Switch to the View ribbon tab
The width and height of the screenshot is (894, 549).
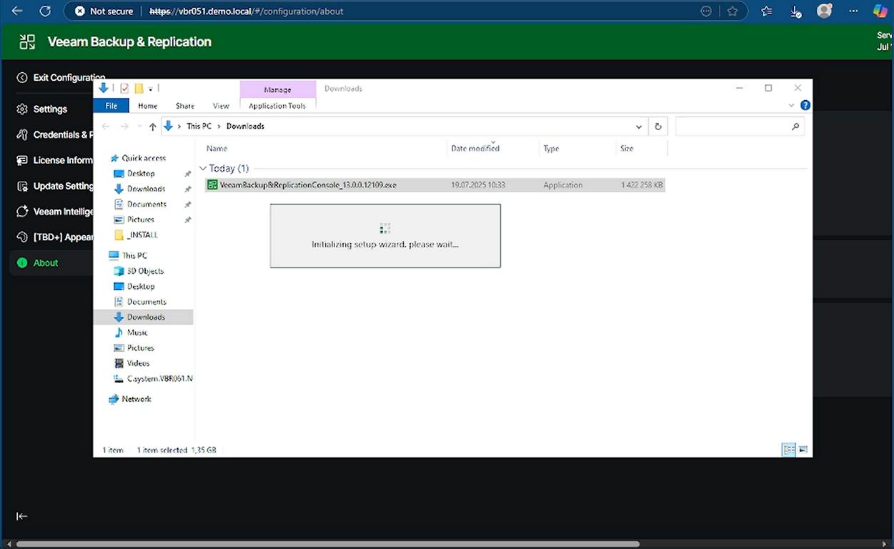click(x=221, y=106)
